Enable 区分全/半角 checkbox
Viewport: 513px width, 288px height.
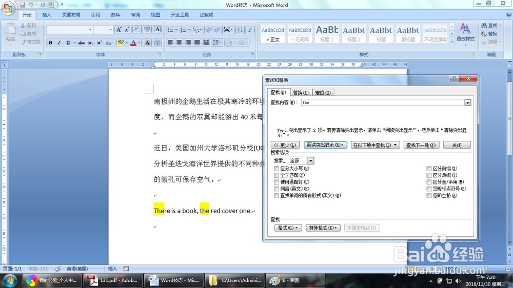pos(429,182)
